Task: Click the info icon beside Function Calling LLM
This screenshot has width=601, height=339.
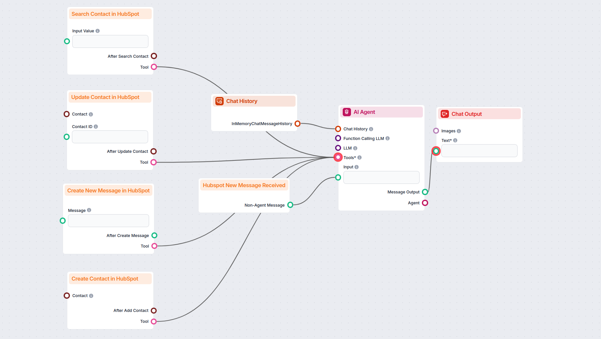Action: (x=388, y=138)
